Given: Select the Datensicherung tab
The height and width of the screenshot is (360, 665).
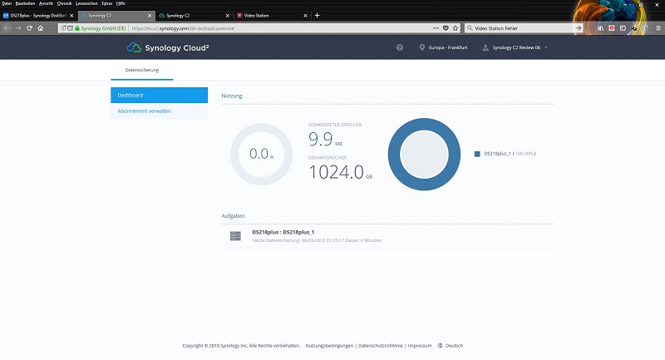Looking at the screenshot, I should (141, 70).
